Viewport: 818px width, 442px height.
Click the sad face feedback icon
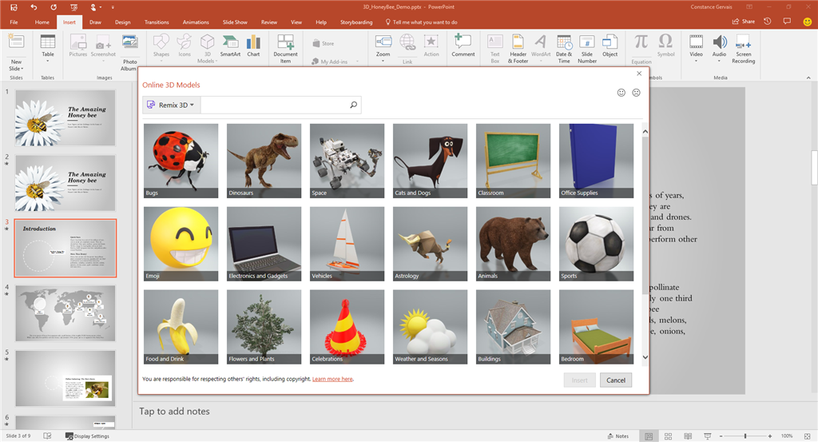(x=636, y=93)
